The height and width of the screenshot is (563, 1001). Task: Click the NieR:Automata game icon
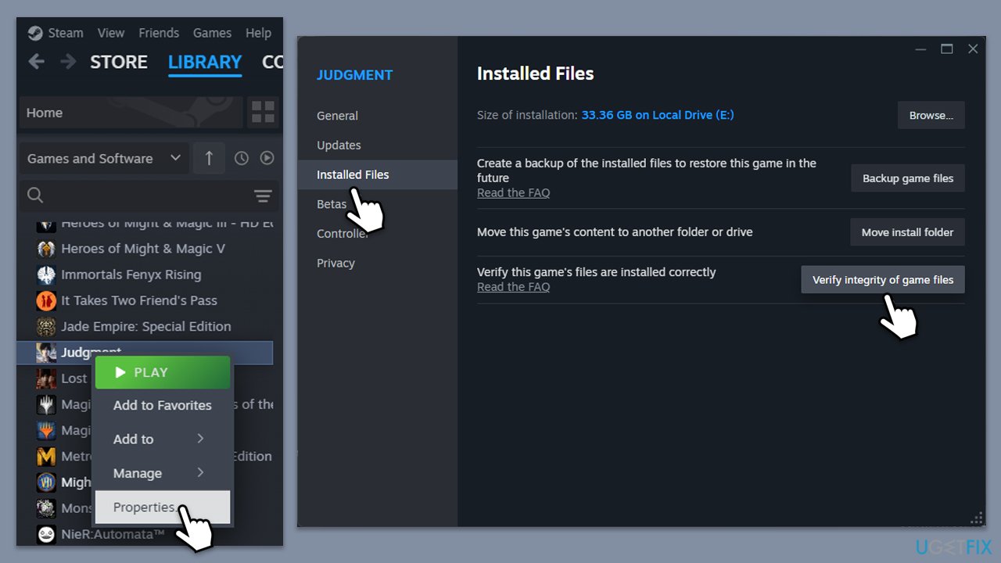[46, 534]
